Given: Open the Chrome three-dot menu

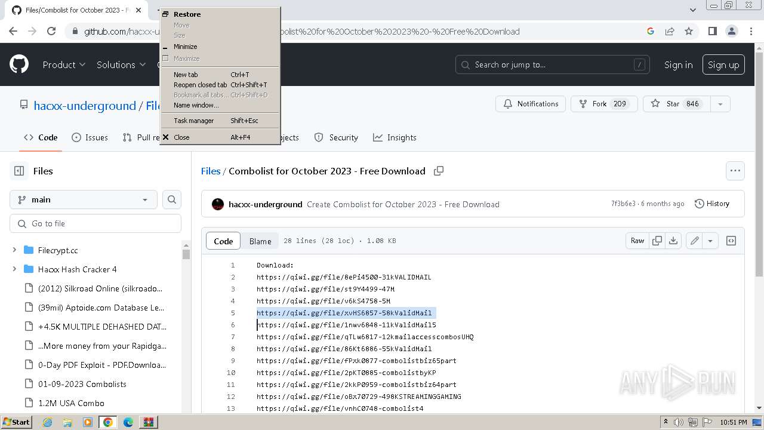Looking at the screenshot, I should (x=750, y=31).
